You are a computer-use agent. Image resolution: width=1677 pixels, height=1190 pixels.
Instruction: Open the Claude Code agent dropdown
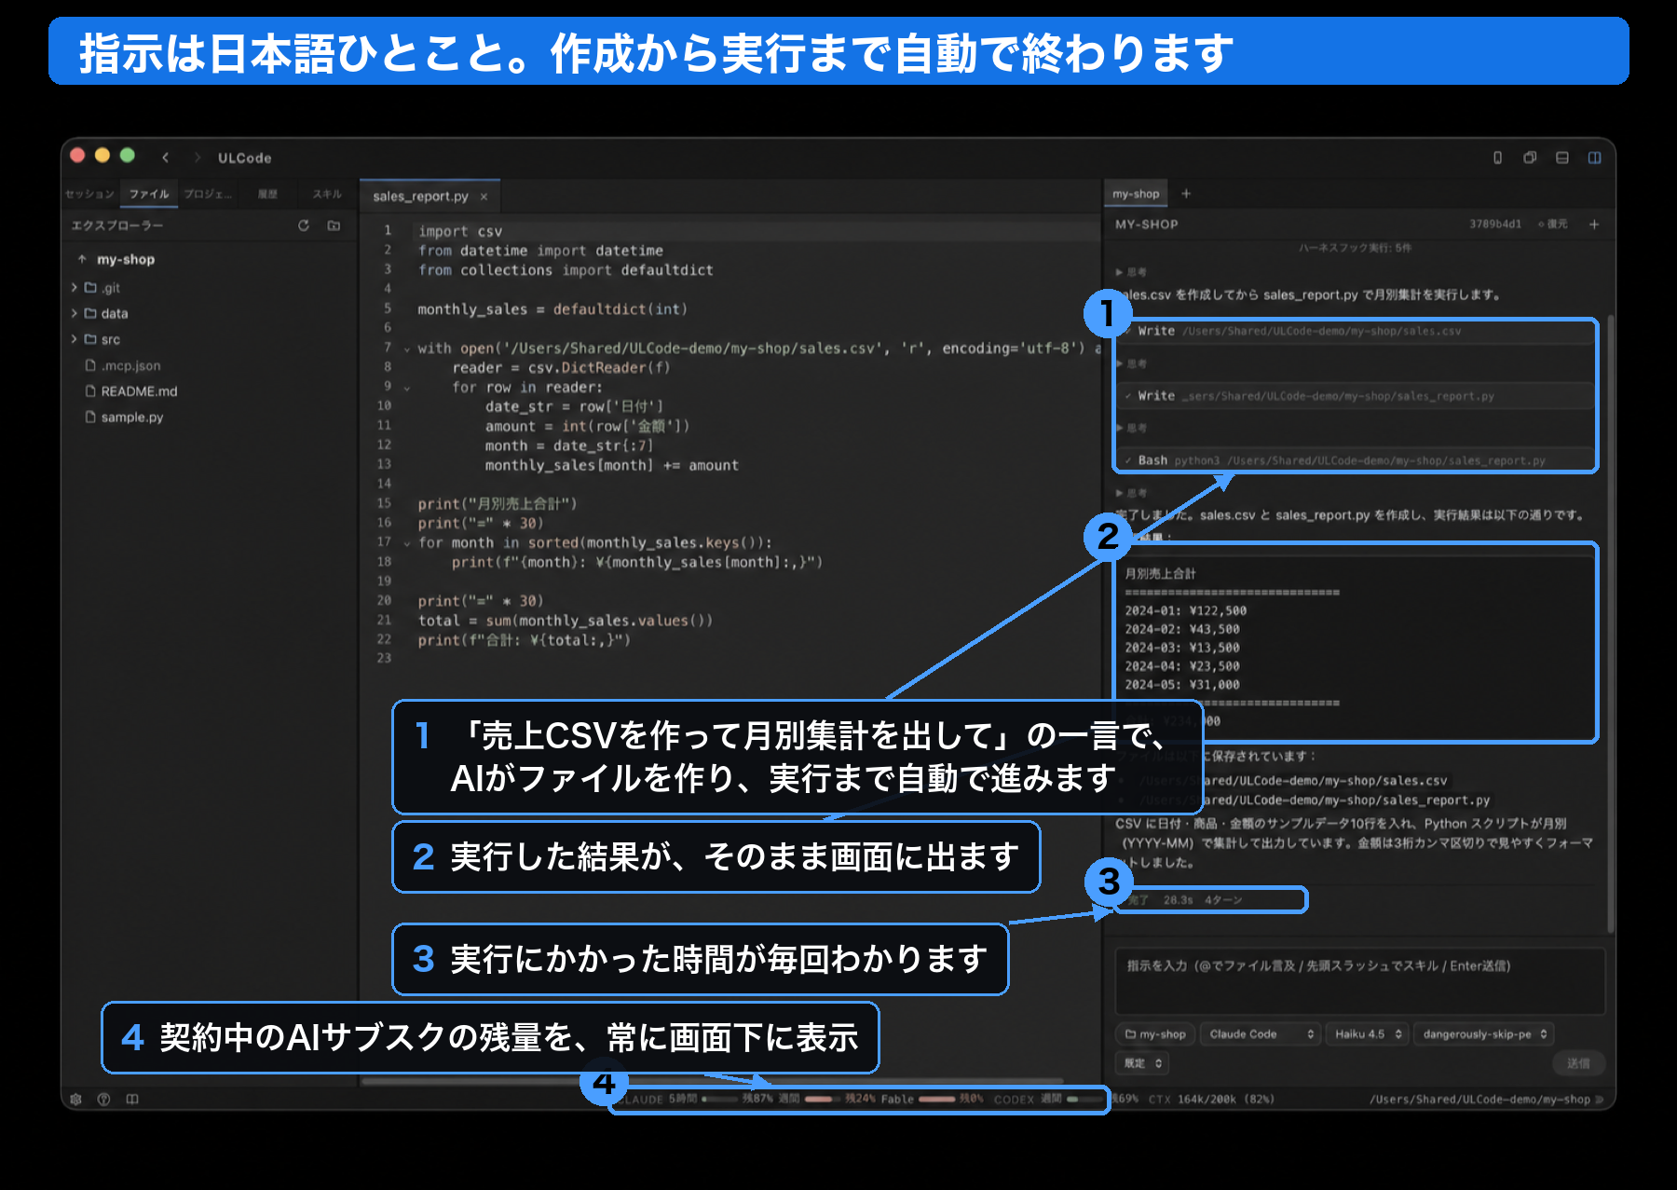1261,1034
